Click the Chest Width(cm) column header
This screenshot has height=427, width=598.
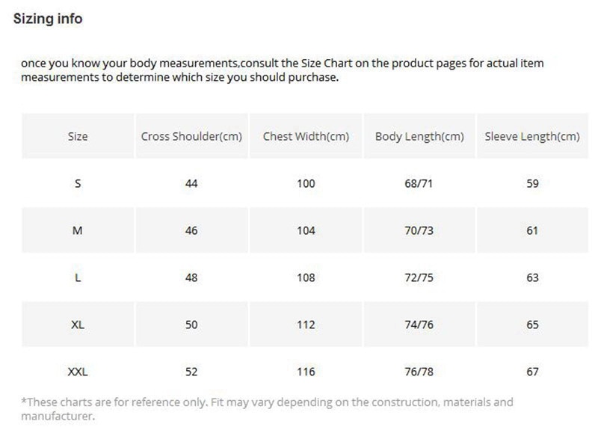point(306,136)
